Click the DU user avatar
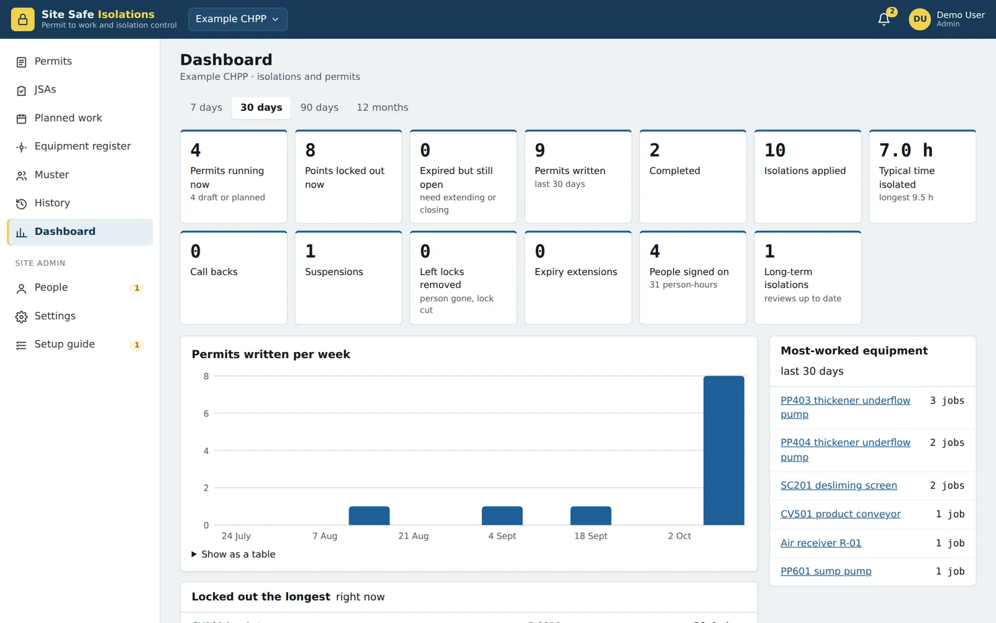996x623 pixels. coord(919,19)
